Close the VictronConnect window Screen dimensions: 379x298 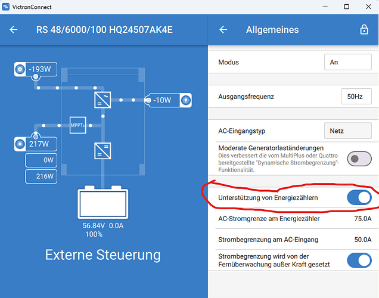(x=368, y=7)
